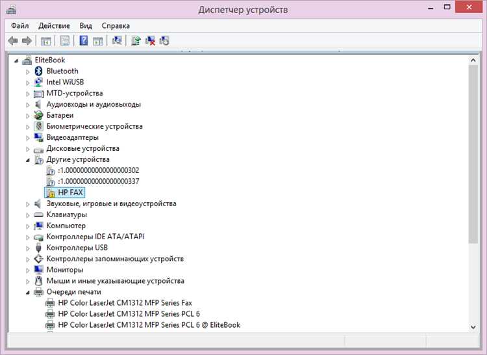Click the Uninstall device red-X icon
Viewport: 487px width, 355px height.
tap(151, 41)
